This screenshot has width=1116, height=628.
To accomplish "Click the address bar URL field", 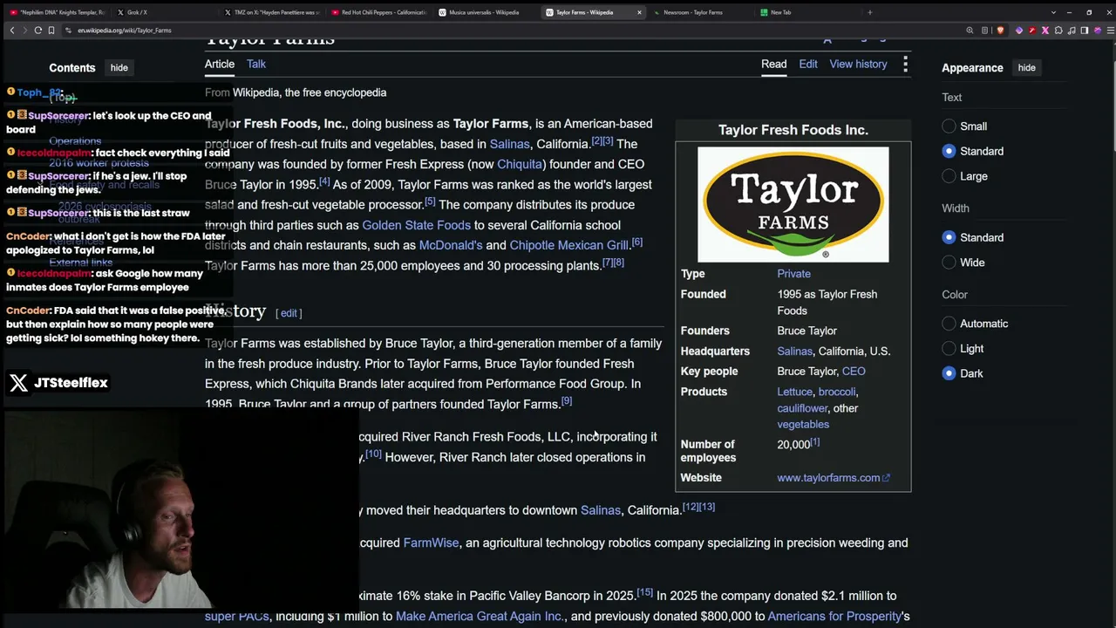I will (514, 31).
